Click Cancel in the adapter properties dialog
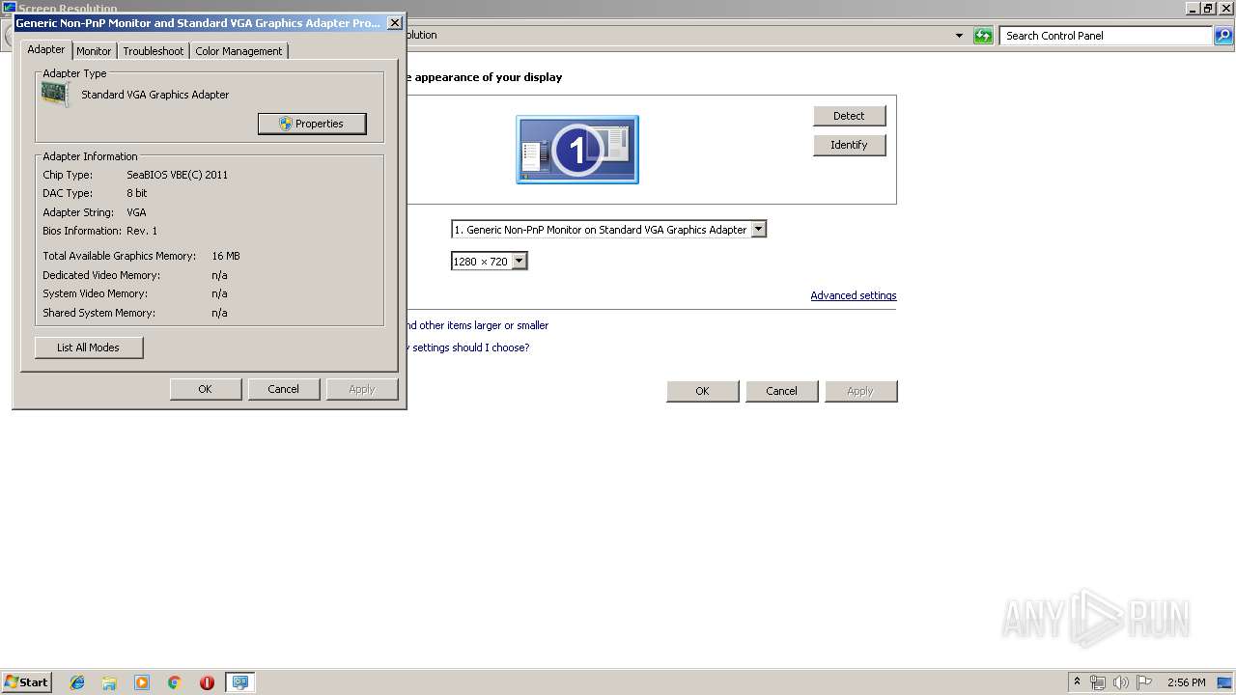 283,389
